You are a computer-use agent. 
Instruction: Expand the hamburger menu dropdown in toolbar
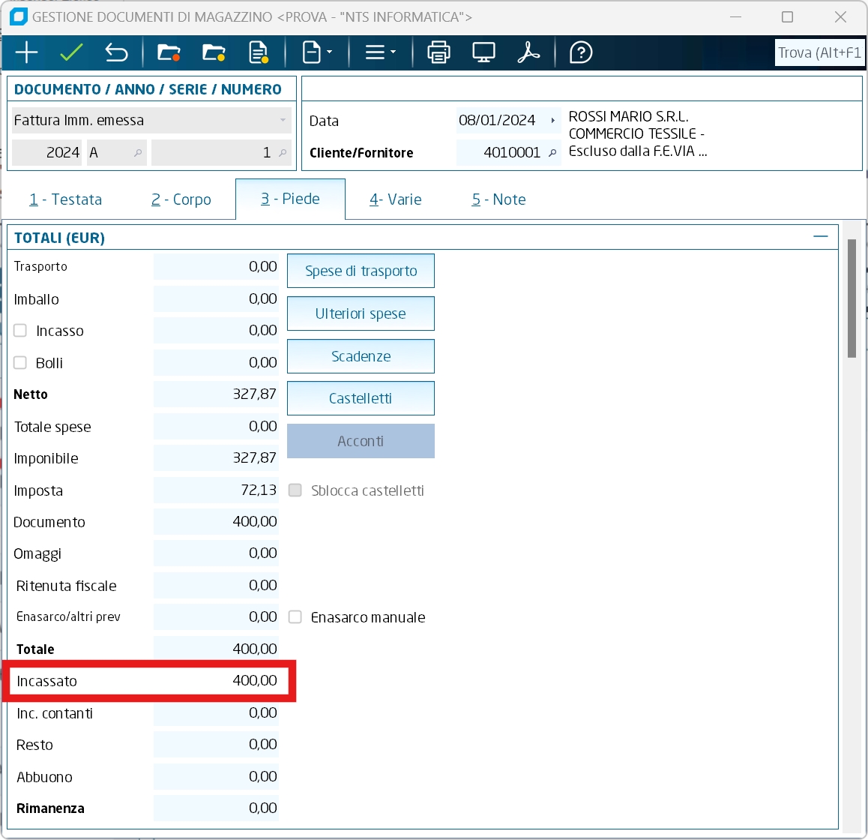[380, 52]
